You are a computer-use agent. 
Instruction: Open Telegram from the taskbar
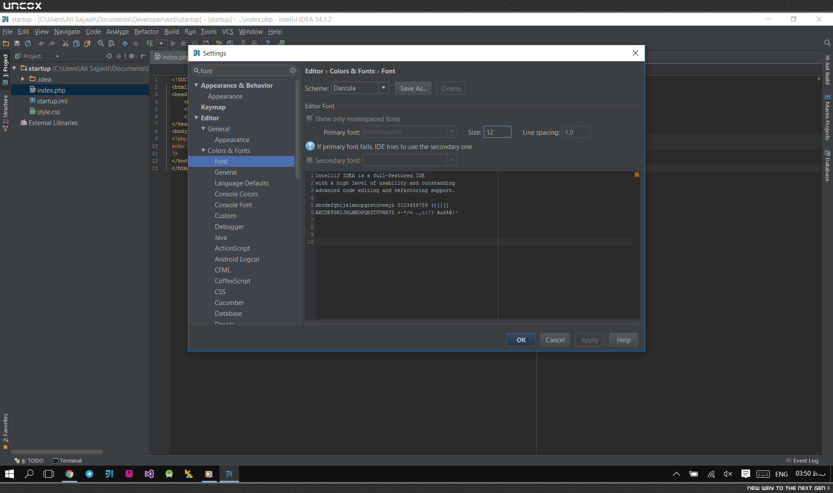click(x=89, y=474)
